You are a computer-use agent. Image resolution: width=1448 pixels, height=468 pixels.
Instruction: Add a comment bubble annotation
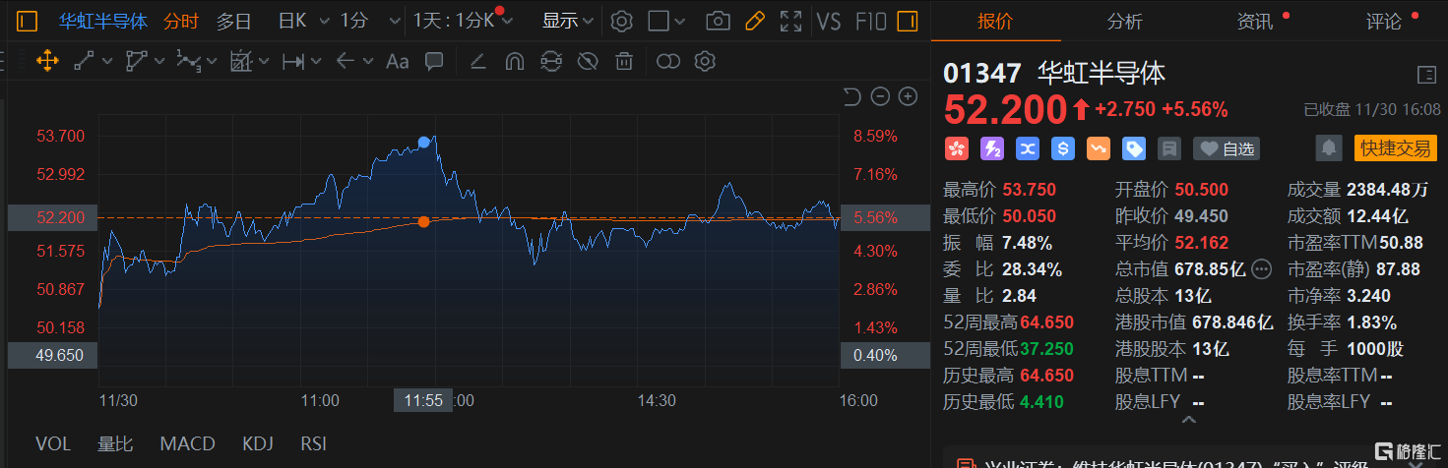pyautogui.click(x=433, y=62)
